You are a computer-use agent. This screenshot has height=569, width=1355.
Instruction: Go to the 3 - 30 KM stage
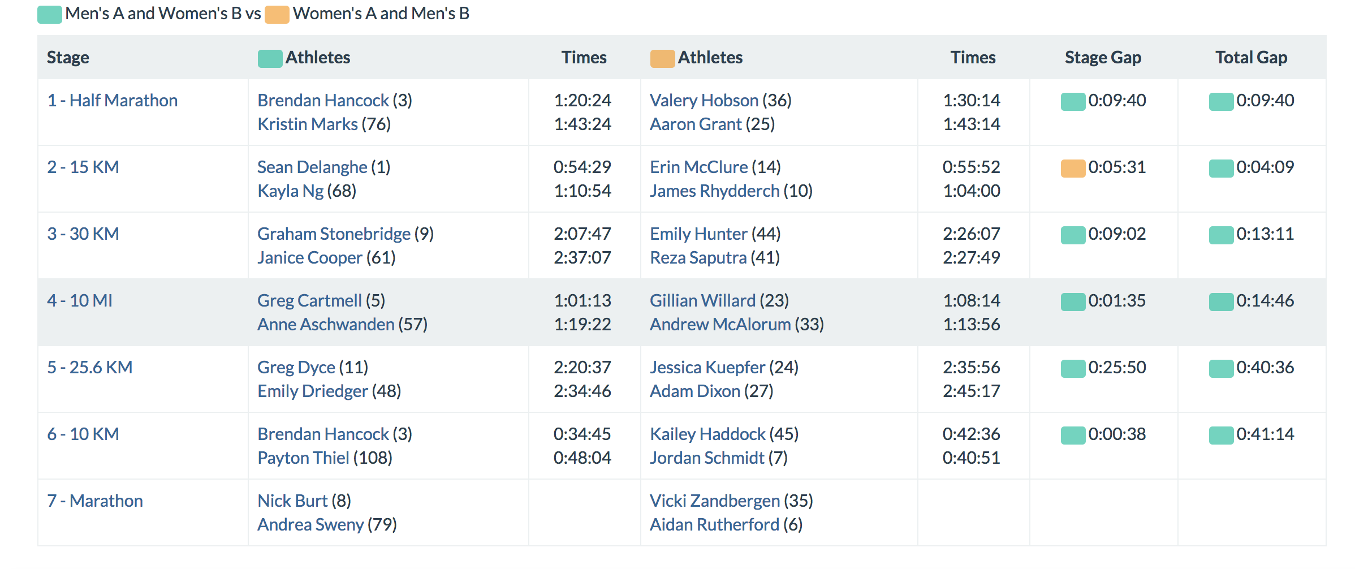(x=83, y=234)
